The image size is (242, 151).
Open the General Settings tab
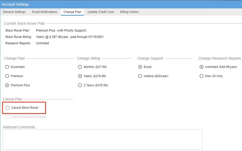(14, 12)
